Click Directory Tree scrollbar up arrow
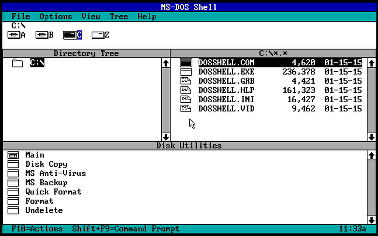This screenshot has width=378, height=236. tap(166, 63)
